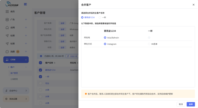Confirm with the 合并 button
This screenshot has width=198, height=108.
tap(191, 104)
